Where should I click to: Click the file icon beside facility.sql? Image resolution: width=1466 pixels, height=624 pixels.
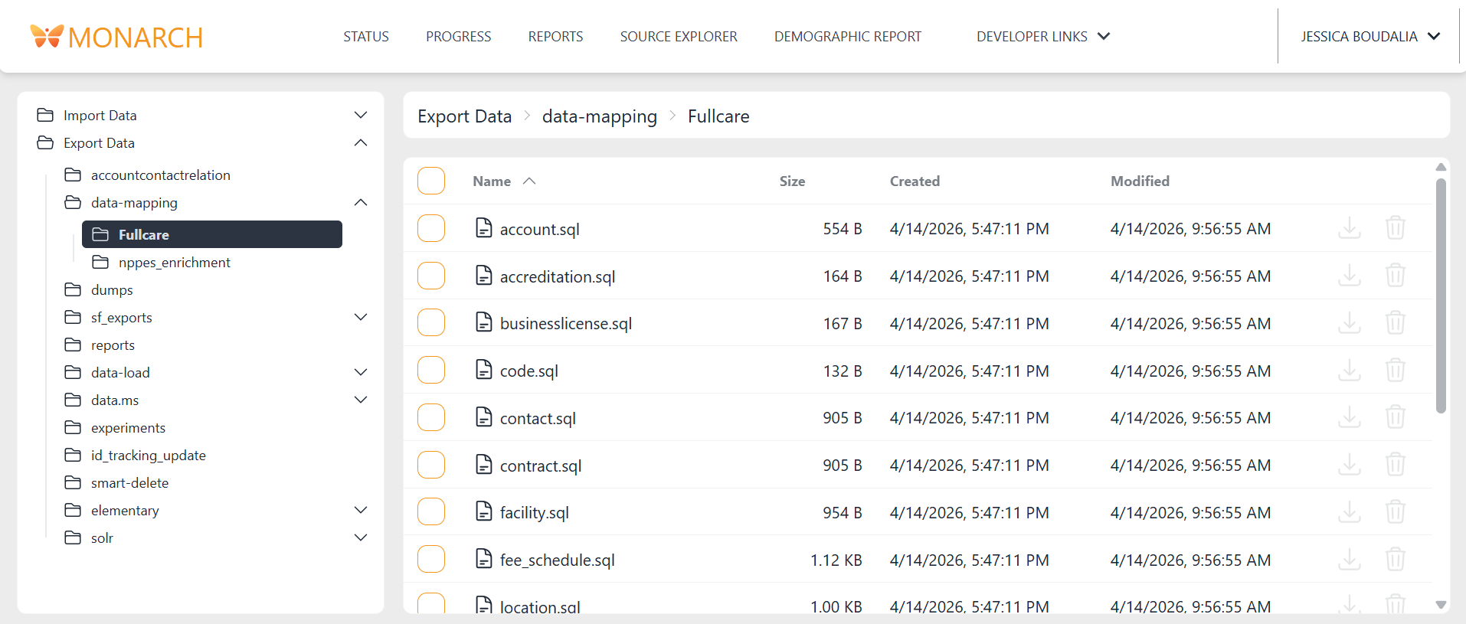pos(484,511)
